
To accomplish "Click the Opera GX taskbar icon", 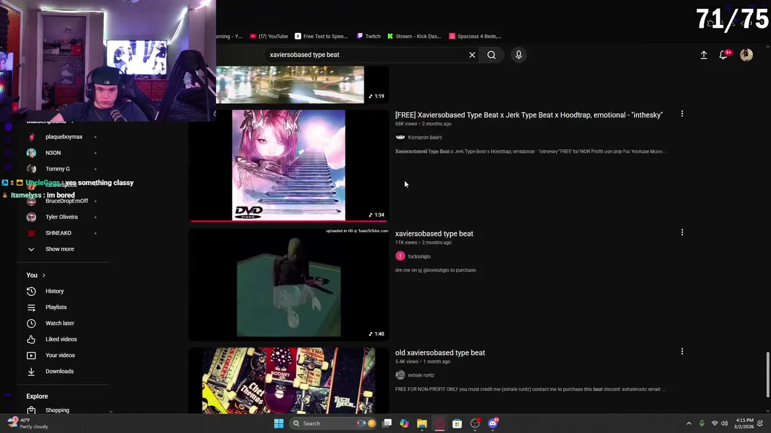I will [440, 423].
